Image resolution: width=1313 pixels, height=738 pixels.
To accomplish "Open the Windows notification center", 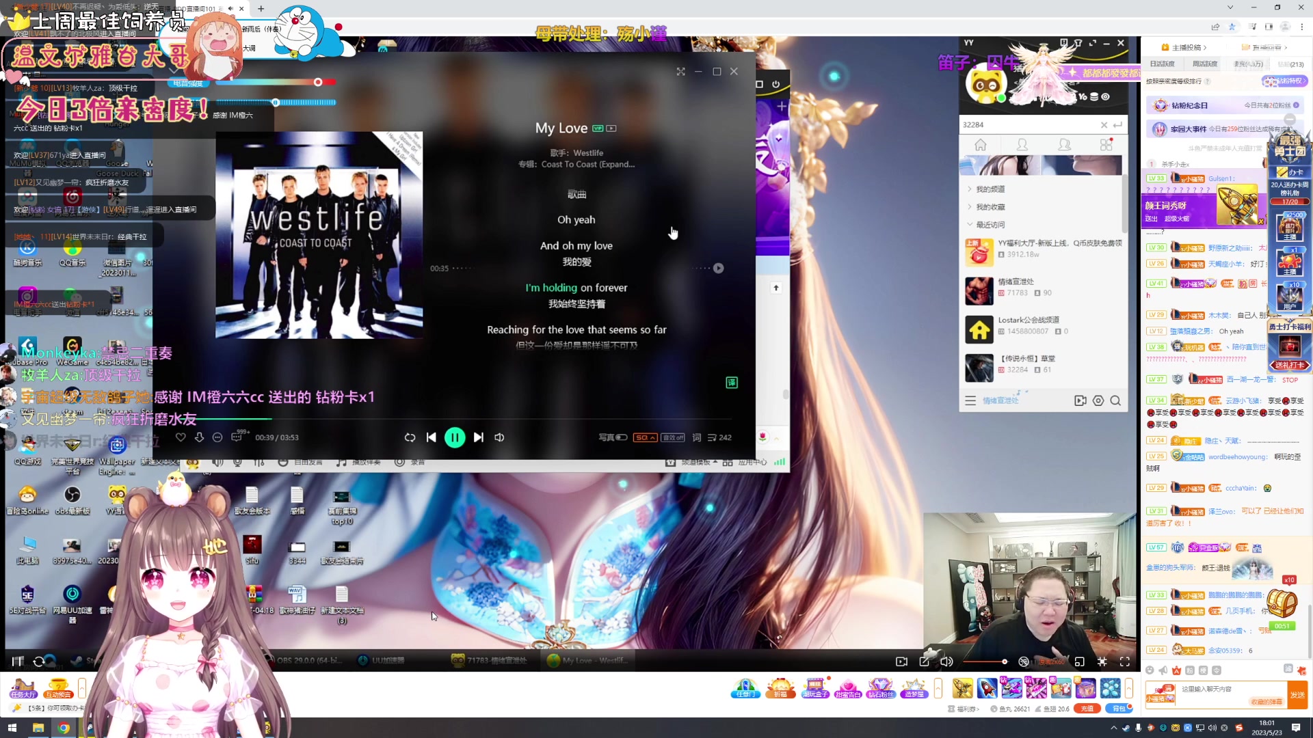I will point(1296,728).
